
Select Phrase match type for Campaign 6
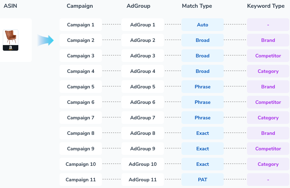(203, 102)
